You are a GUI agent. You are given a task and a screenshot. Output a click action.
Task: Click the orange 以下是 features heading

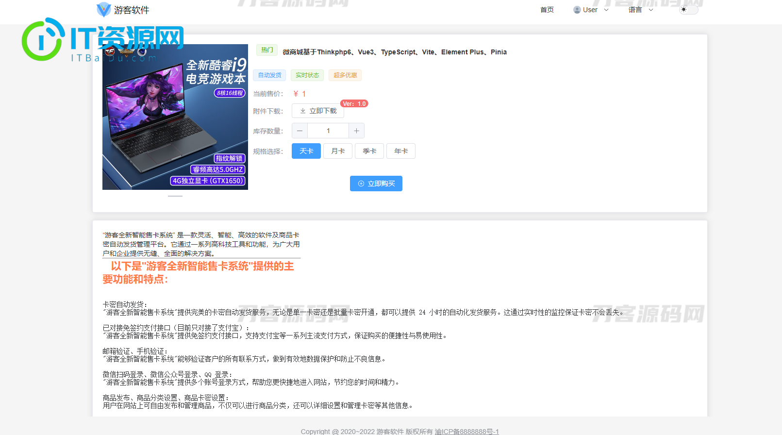198,272
